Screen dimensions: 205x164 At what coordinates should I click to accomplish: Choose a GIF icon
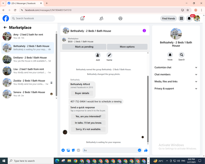(78, 150)
